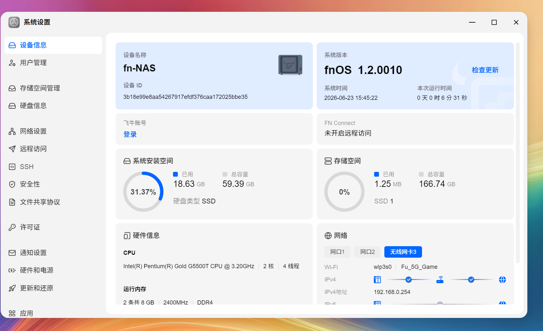Click the storage space gray 总容量 legend swatch
The image size is (543, 331).
tap(421, 174)
